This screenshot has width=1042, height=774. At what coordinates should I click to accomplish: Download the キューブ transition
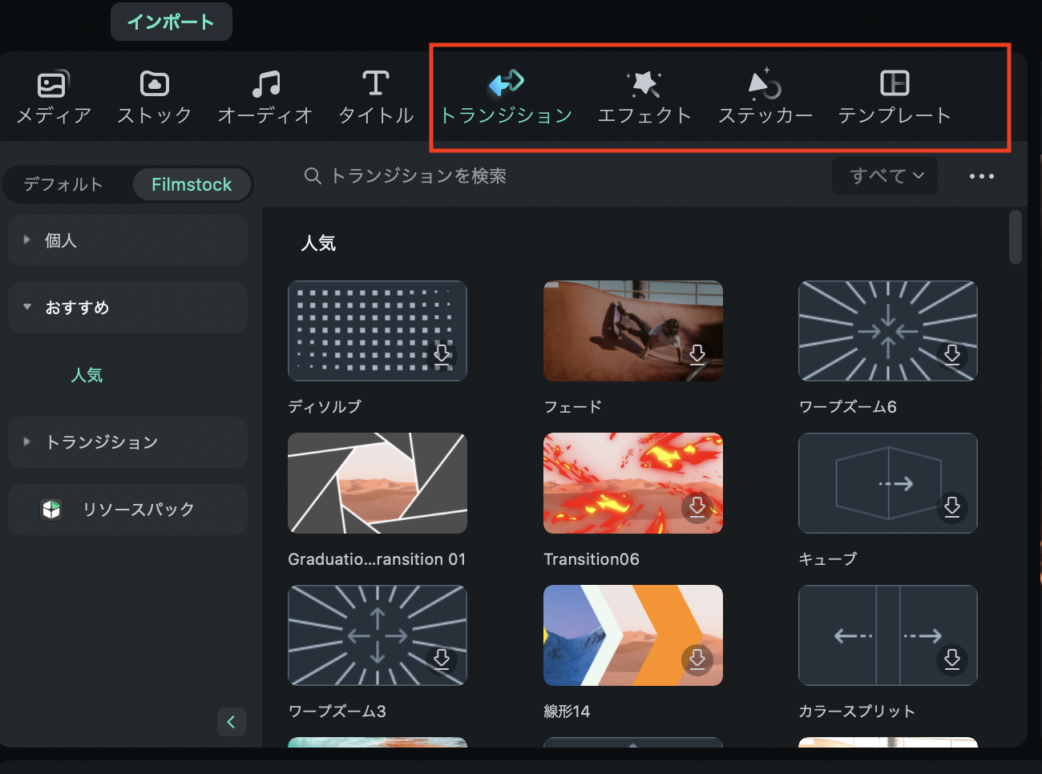pyautogui.click(x=952, y=506)
